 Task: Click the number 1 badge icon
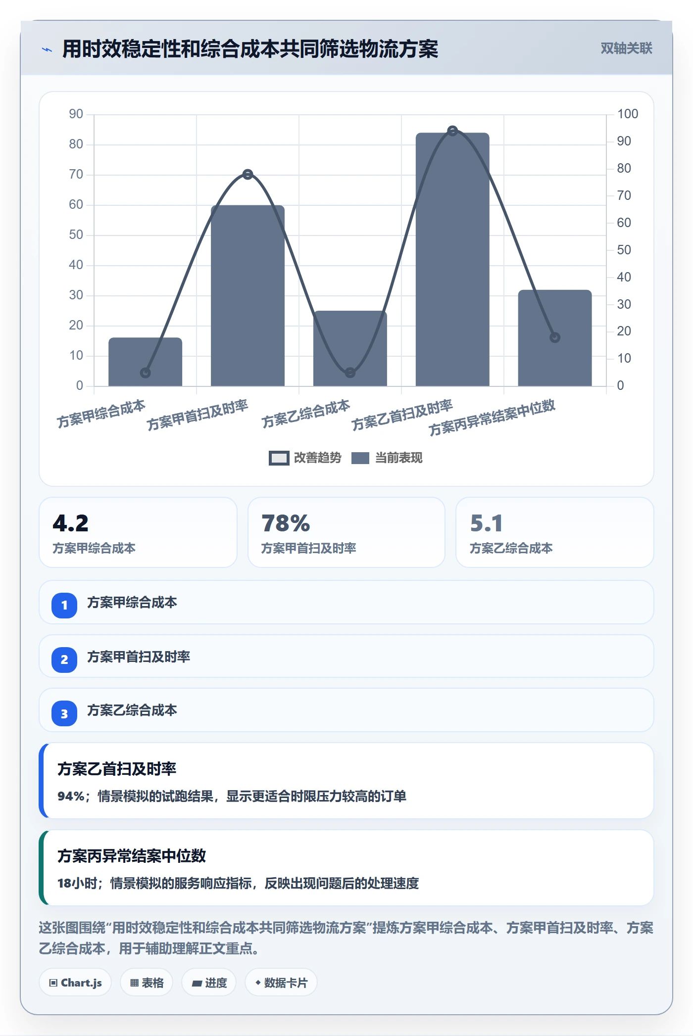pos(64,605)
